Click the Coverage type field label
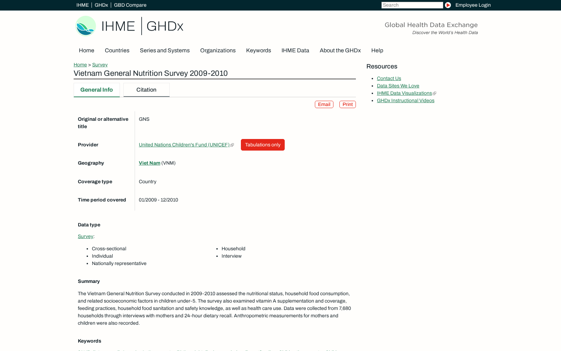This screenshot has height=351, width=561. coord(95,181)
